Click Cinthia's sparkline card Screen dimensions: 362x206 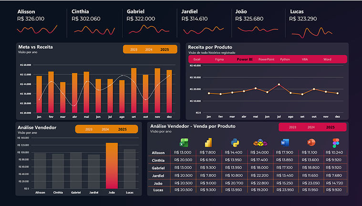tap(94, 31)
